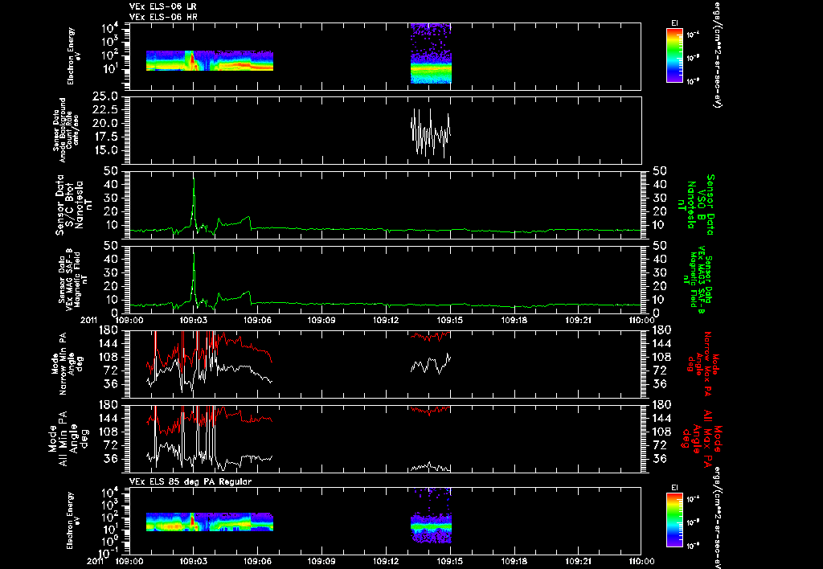Click the "22.5" tick on the count rate axis
823x569 pixels.
[105, 110]
